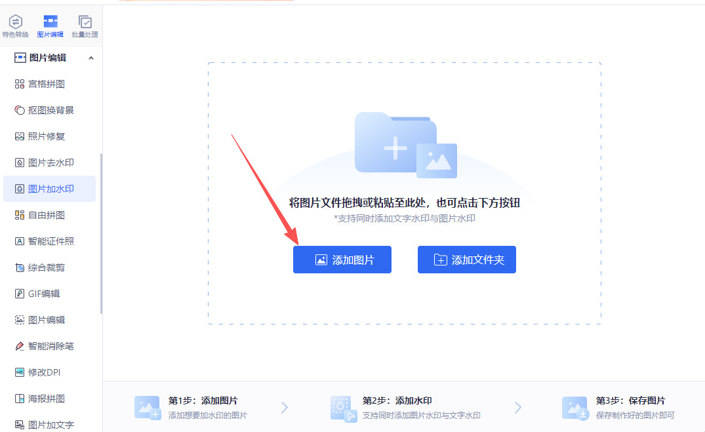The height and width of the screenshot is (432, 705).
Task: Switch to the 图片编辑 top tab
Action: [x=50, y=26]
